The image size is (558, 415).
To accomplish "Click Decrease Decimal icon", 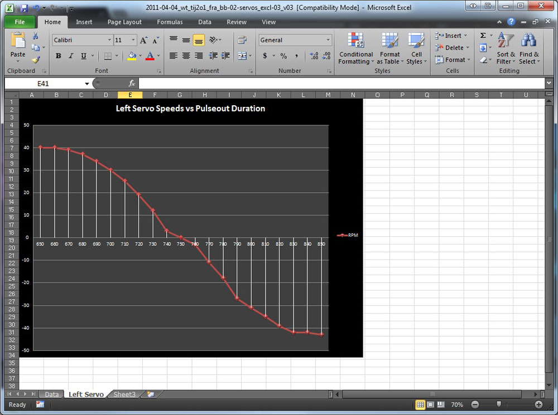I will 326,56.
